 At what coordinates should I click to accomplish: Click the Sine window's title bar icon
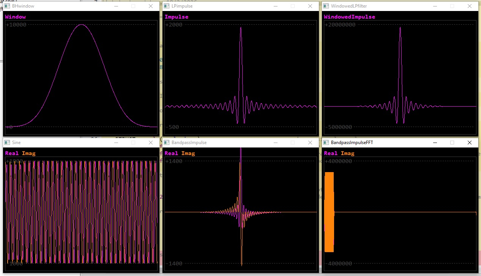(x=7, y=143)
